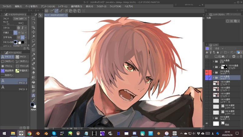Show the レイヤー 19 layer

[x=207, y=101]
